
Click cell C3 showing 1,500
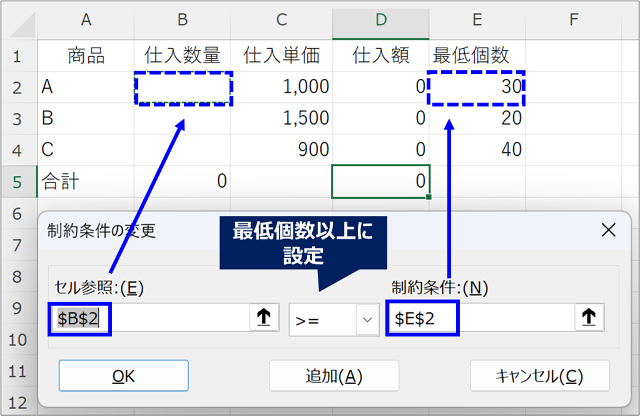pyautogui.click(x=282, y=118)
